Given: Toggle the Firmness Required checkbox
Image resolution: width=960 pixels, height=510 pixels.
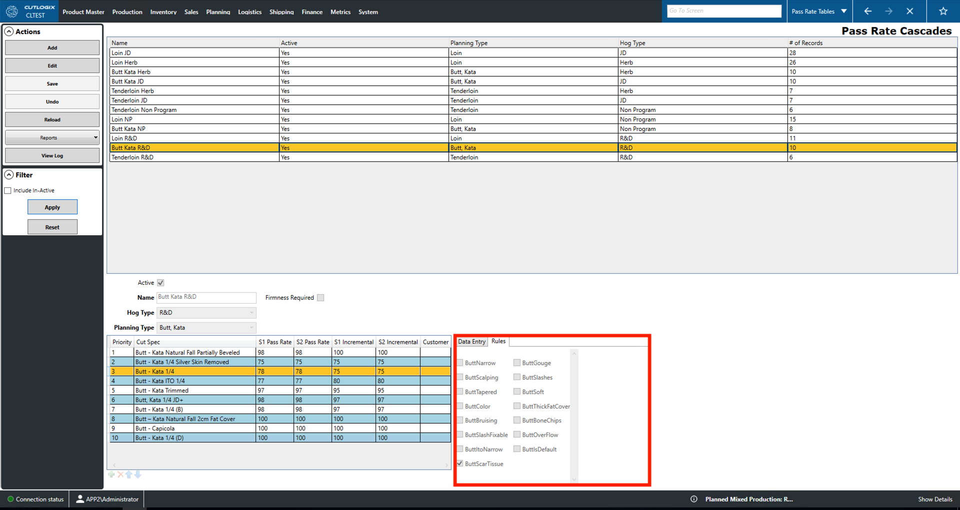Looking at the screenshot, I should tap(320, 298).
